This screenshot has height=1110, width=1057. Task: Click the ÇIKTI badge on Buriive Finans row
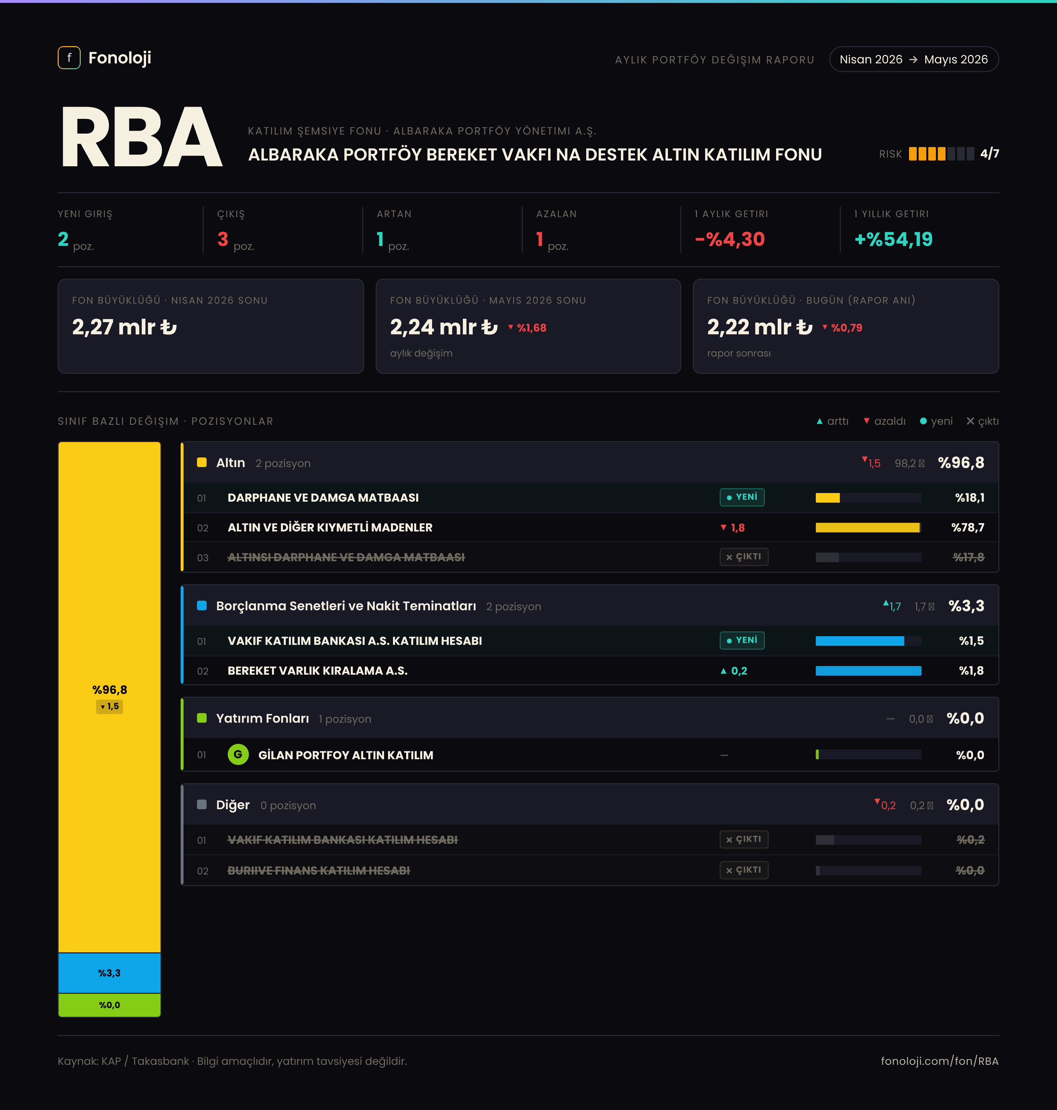point(744,870)
